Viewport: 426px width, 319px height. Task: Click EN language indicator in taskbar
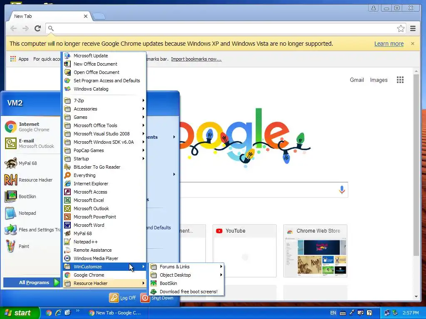[x=333, y=313]
